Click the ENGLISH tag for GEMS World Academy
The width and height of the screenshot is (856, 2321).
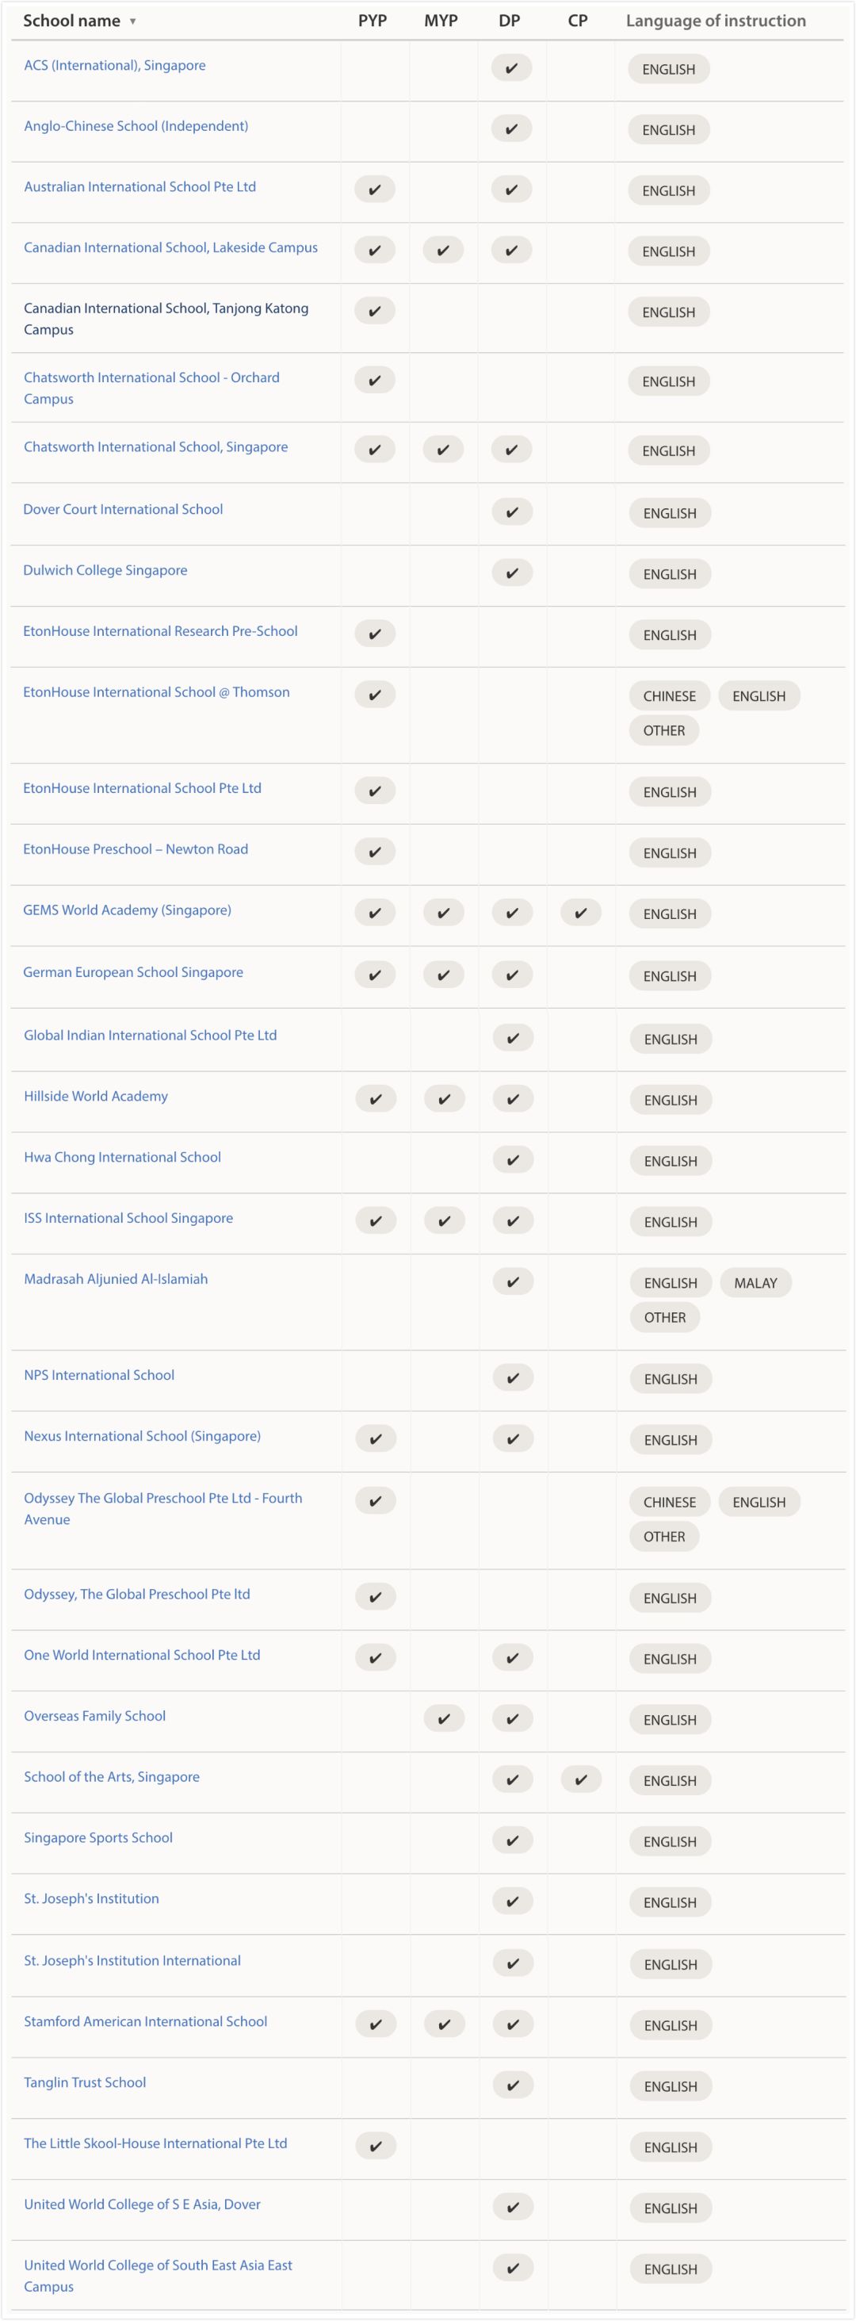[x=670, y=913]
